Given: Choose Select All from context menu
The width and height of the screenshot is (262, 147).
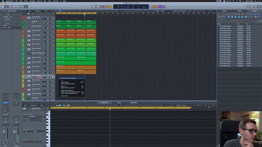Looking at the screenshot, I should 72,86.
